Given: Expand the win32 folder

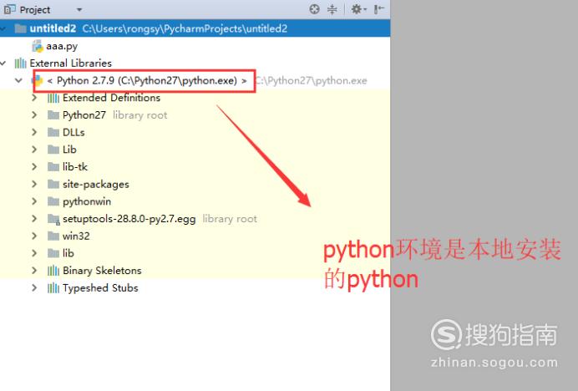Looking at the screenshot, I should [x=34, y=236].
